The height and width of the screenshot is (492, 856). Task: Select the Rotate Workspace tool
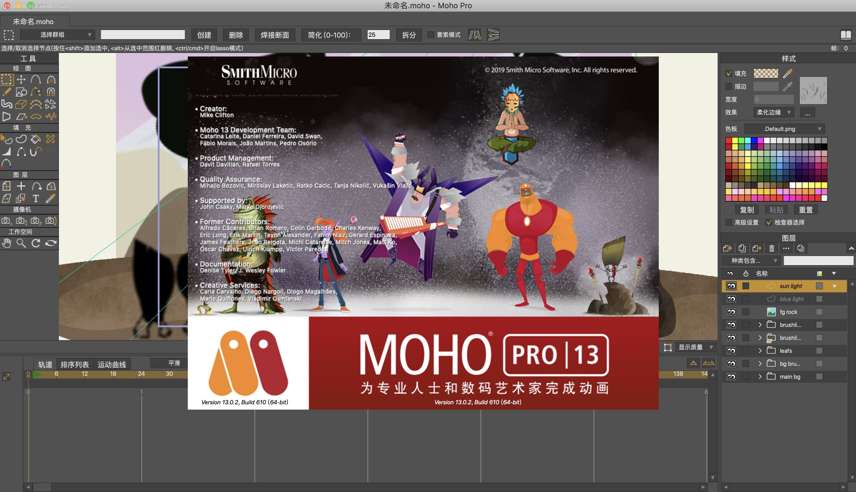pyautogui.click(x=36, y=243)
